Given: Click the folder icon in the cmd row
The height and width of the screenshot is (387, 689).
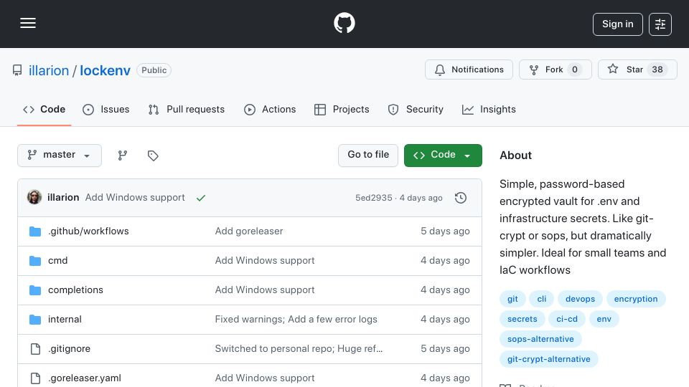Looking at the screenshot, I should [35, 261].
